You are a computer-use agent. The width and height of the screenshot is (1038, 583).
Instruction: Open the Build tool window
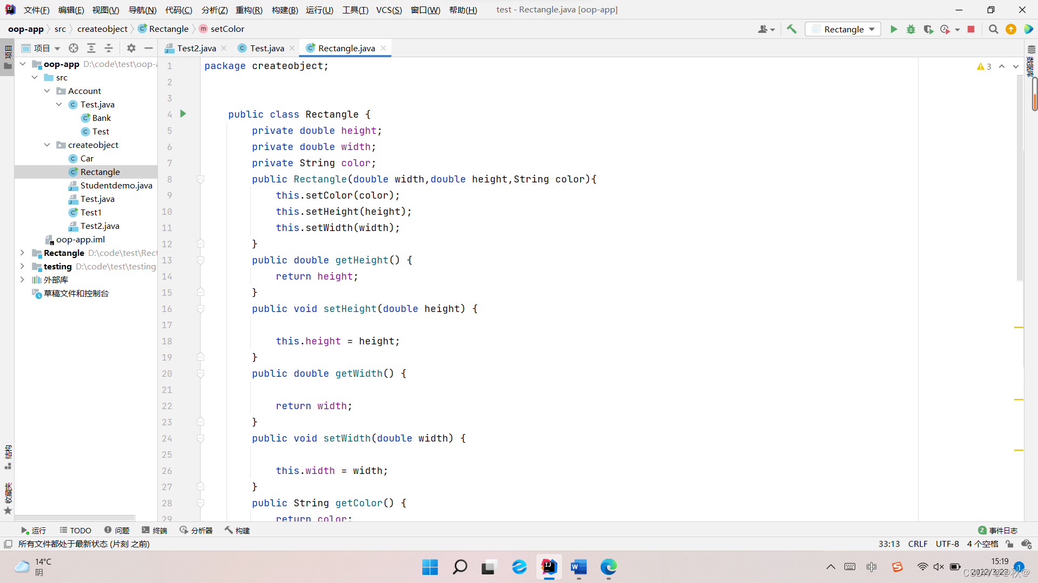coord(237,531)
